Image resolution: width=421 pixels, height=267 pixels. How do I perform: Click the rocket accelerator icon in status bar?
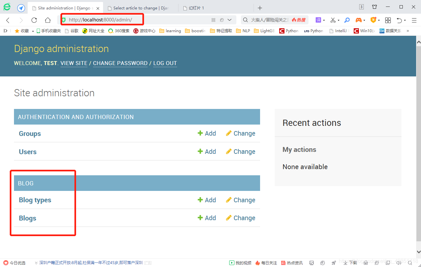tap(334, 263)
